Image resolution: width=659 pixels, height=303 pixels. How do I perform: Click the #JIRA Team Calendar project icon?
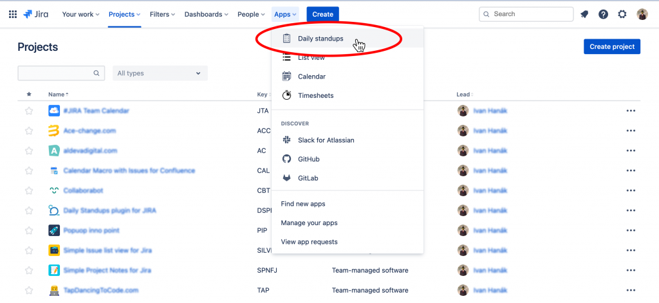54,111
